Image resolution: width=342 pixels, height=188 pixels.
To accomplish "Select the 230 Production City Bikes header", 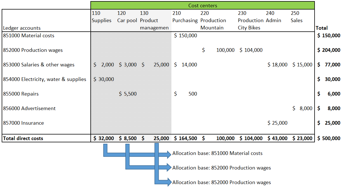I will (x=250, y=20).
